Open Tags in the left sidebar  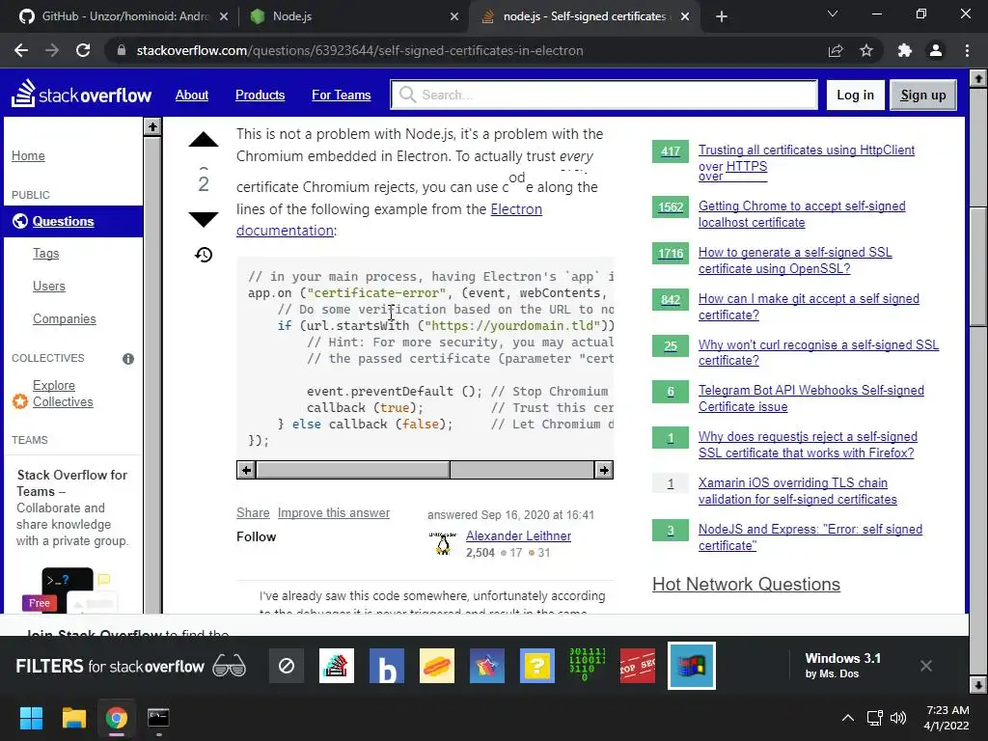pos(46,254)
